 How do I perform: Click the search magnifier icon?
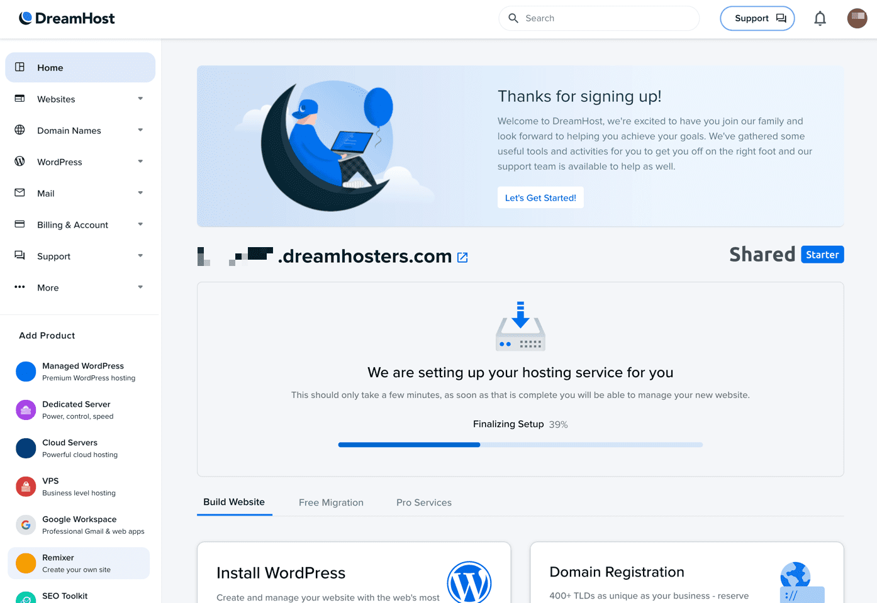click(513, 18)
